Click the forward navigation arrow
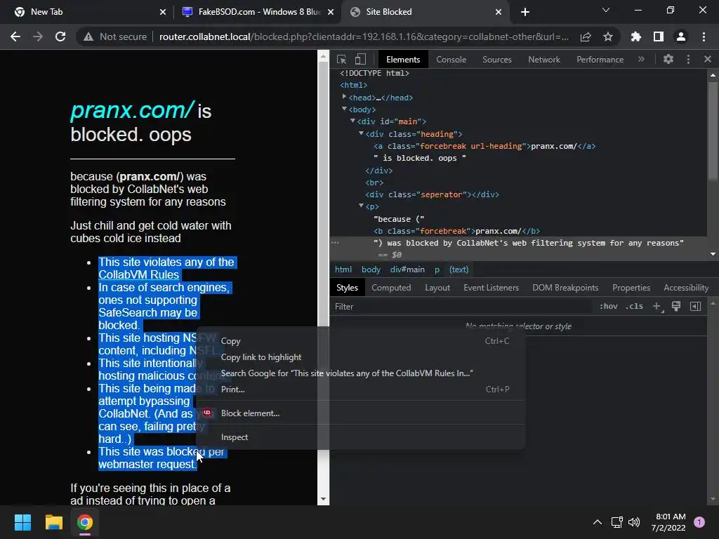Viewport: 719px width, 539px height. [x=38, y=36]
